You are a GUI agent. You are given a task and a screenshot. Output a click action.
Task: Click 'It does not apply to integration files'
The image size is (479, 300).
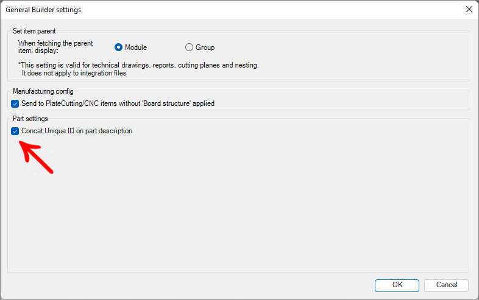click(74, 73)
